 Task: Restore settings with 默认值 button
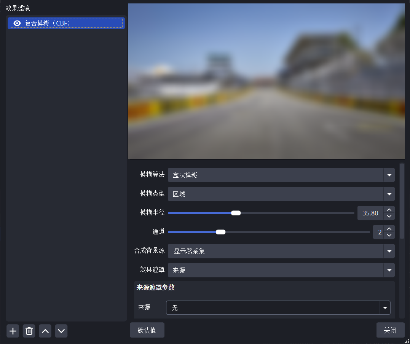pos(147,330)
